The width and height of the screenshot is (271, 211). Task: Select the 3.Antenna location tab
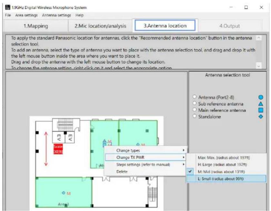165,26
